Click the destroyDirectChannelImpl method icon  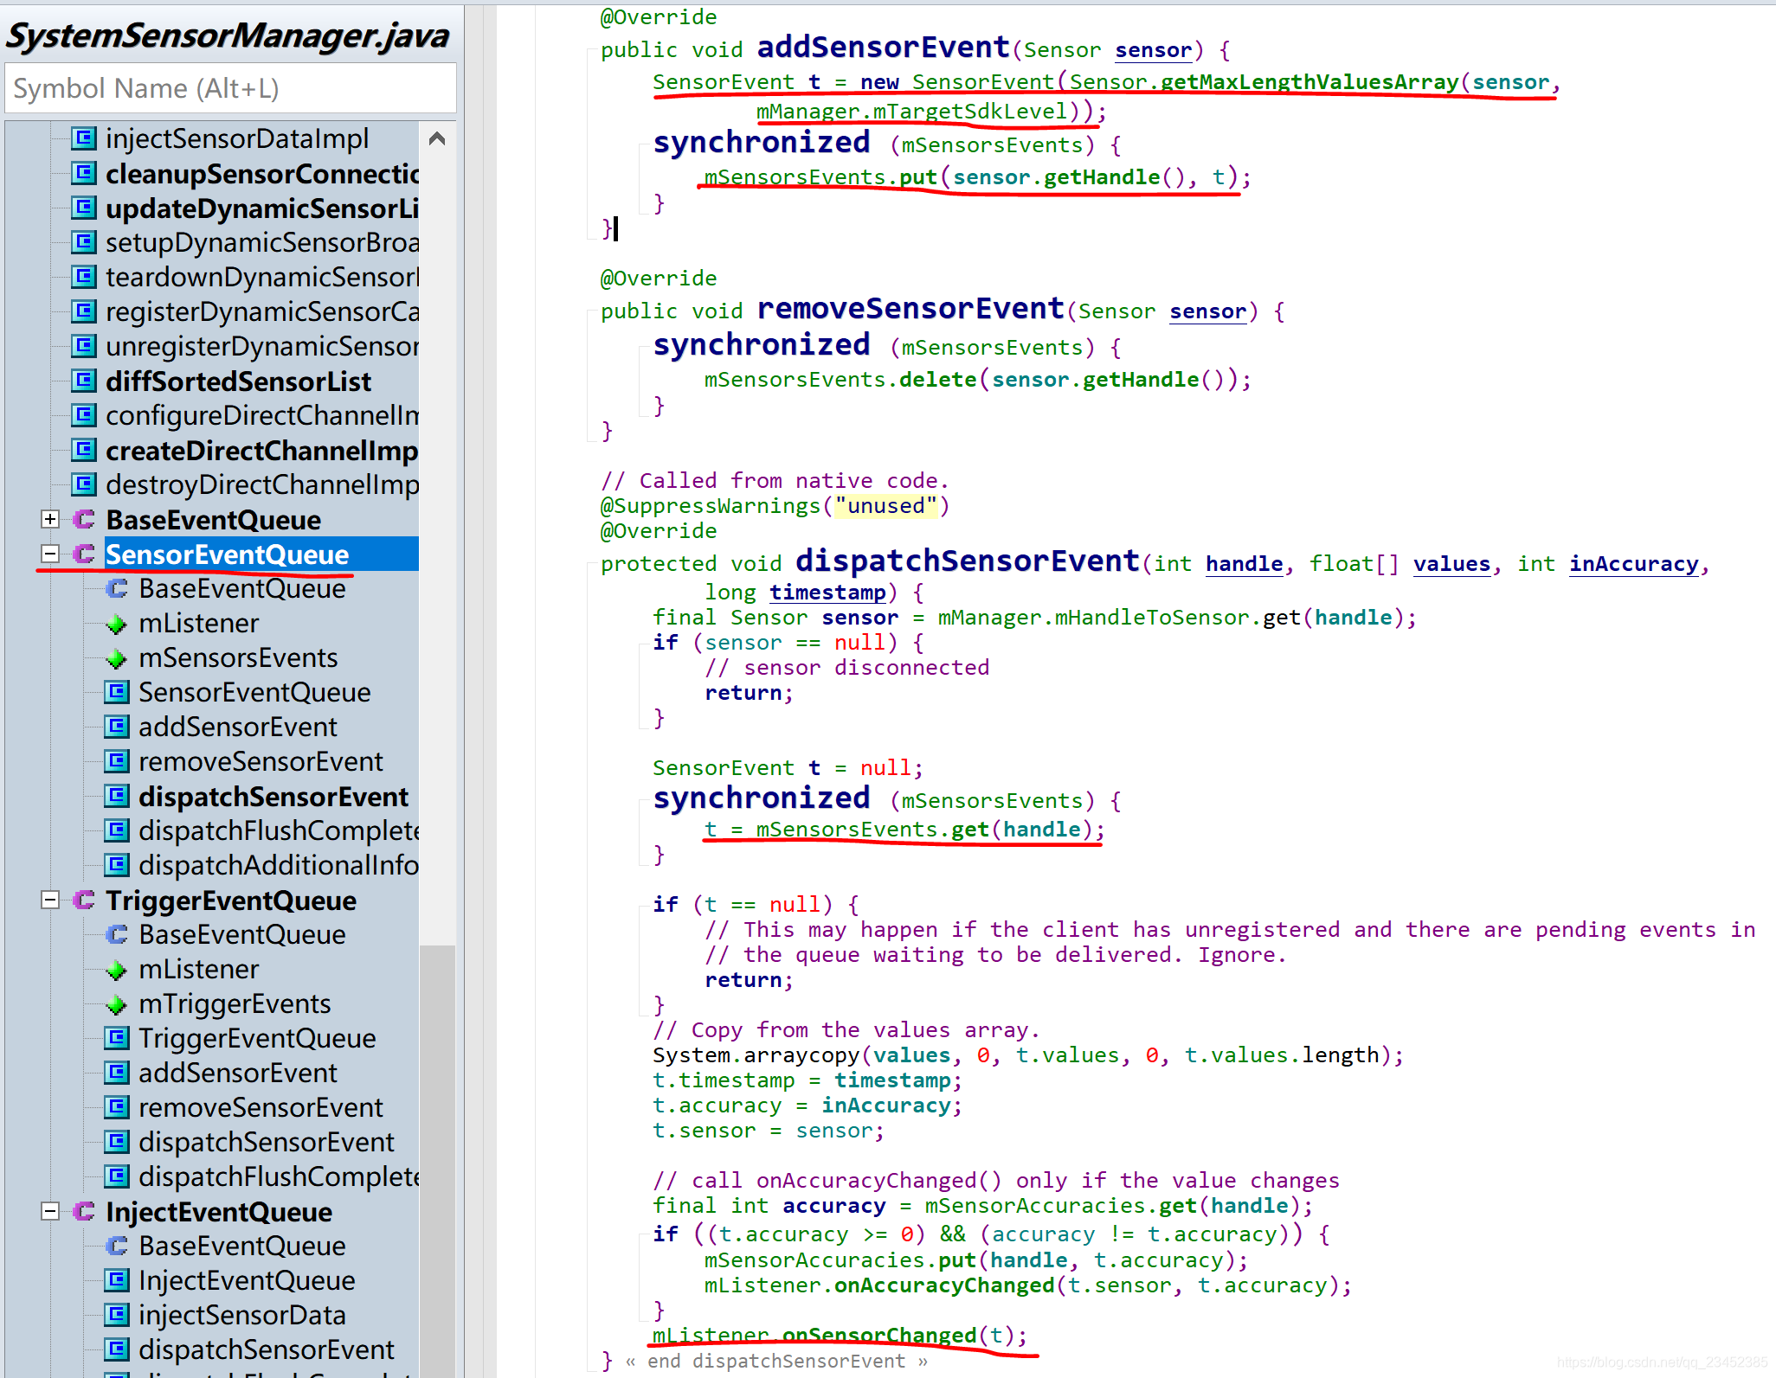pos(84,484)
